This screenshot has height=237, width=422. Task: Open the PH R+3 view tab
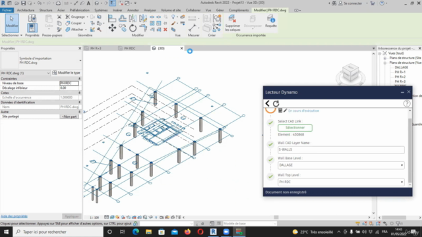(x=96, y=48)
